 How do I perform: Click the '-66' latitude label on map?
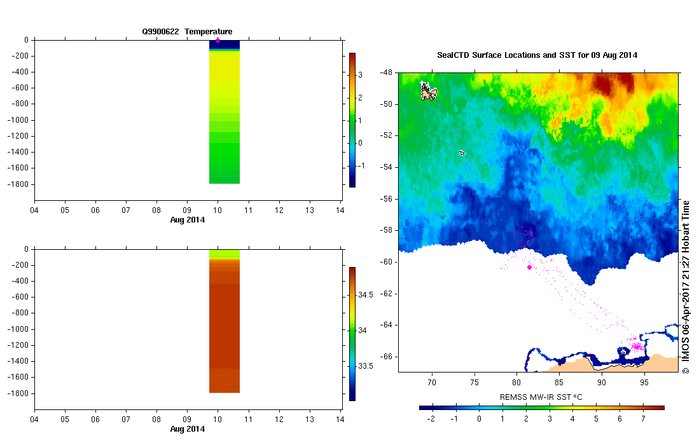(386, 357)
